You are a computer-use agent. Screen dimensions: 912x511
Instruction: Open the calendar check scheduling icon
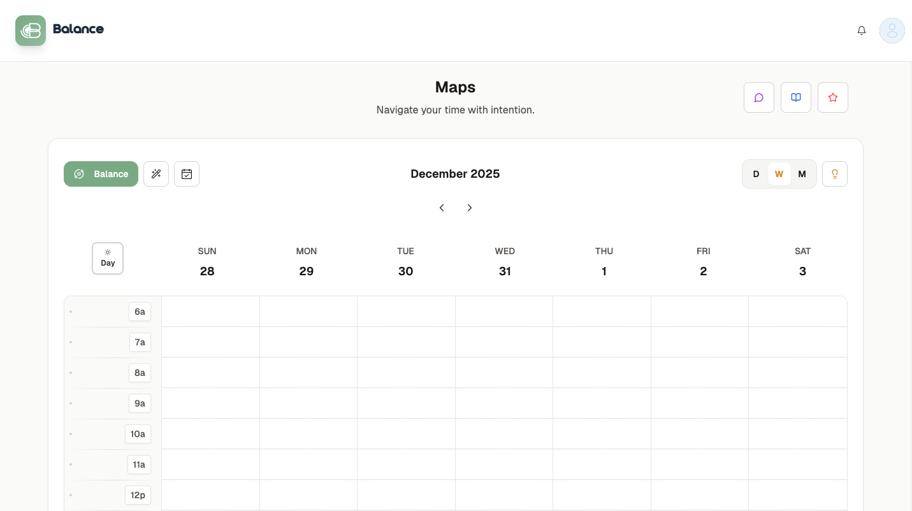[x=187, y=173]
